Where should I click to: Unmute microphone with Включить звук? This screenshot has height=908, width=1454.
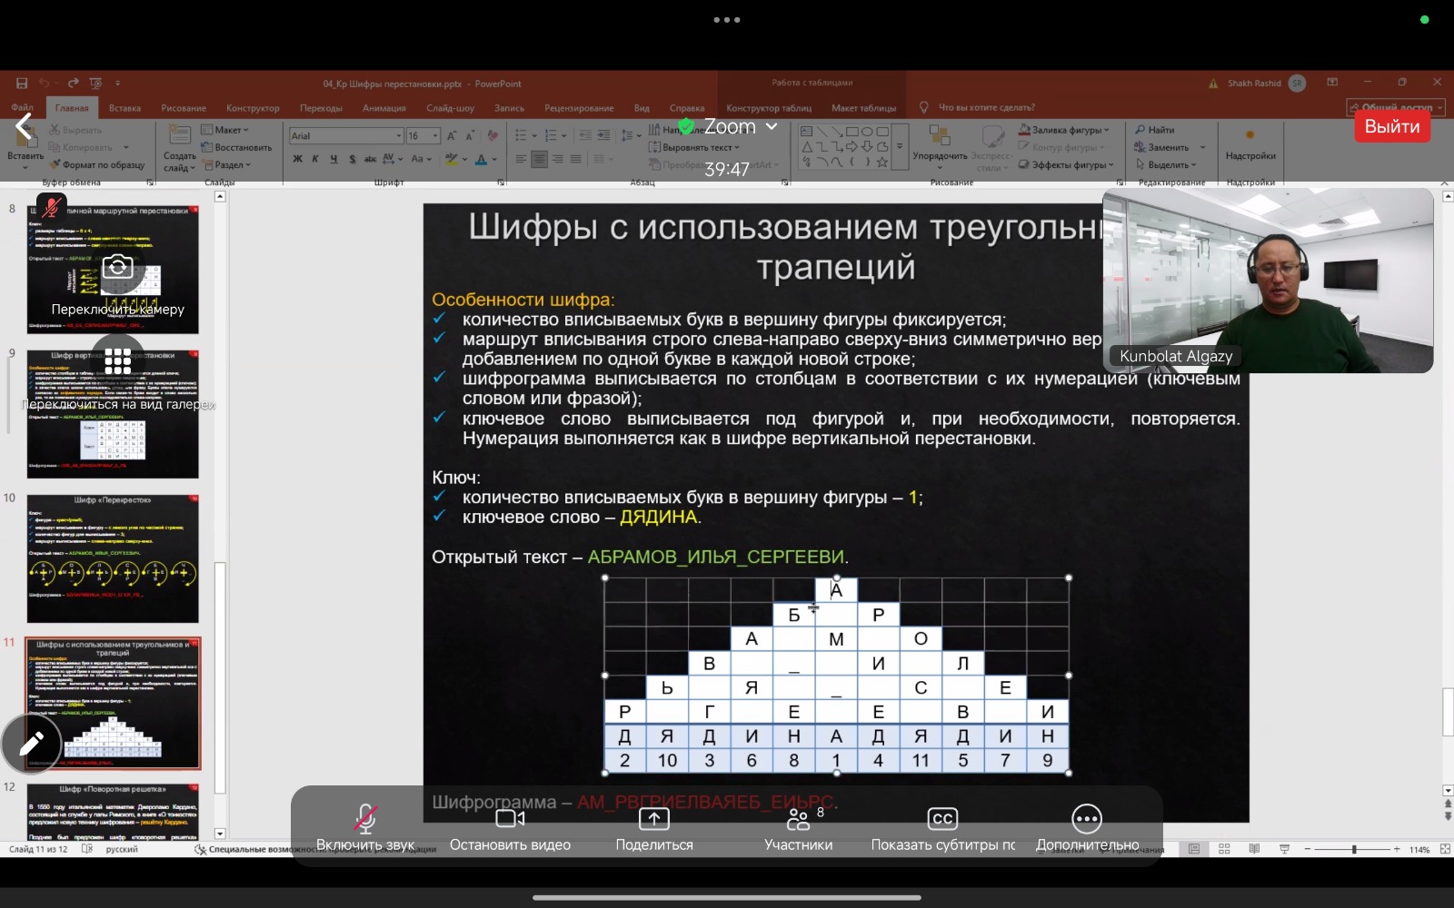point(365,819)
